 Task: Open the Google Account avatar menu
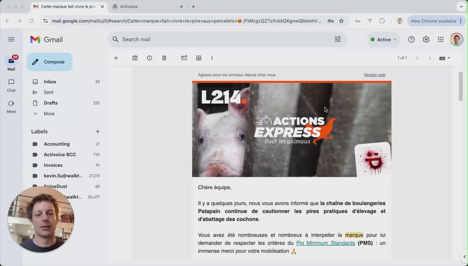pyautogui.click(x=457, y=40)
